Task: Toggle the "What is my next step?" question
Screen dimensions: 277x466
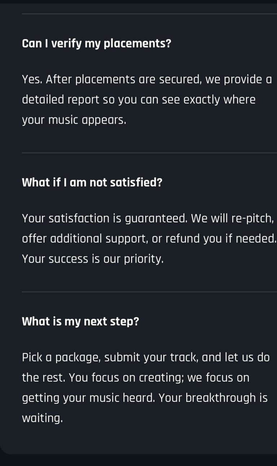Action: pyautogui.click(x=80, y=321)
